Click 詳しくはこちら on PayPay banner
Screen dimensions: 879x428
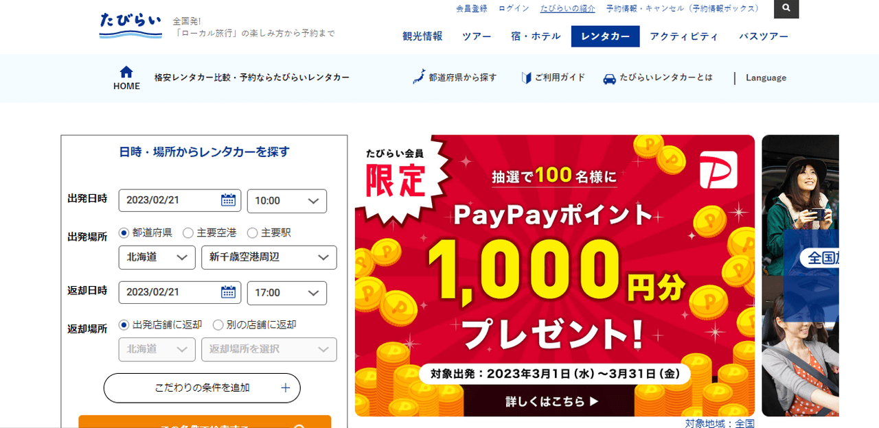point(555,401)
